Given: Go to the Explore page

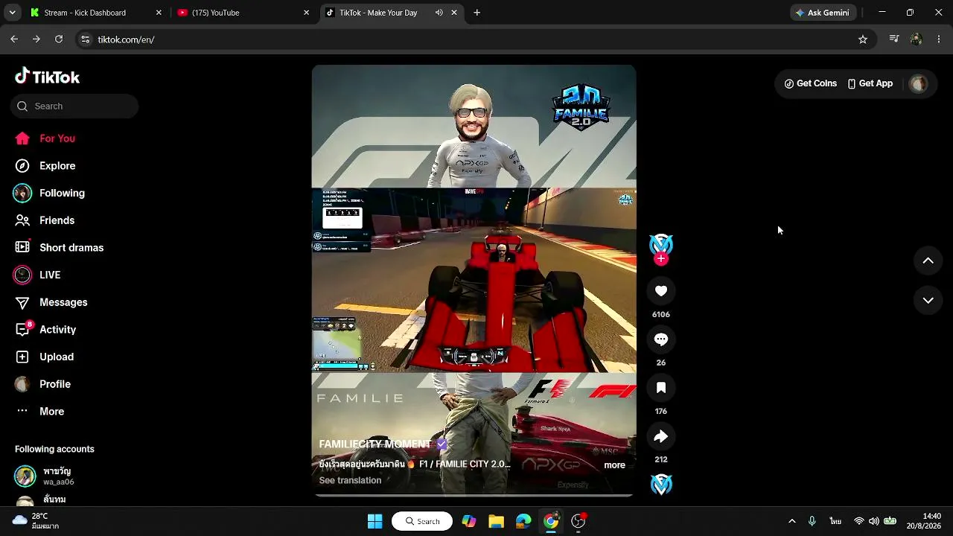Looking at the screenshot, I should point(45,166).
